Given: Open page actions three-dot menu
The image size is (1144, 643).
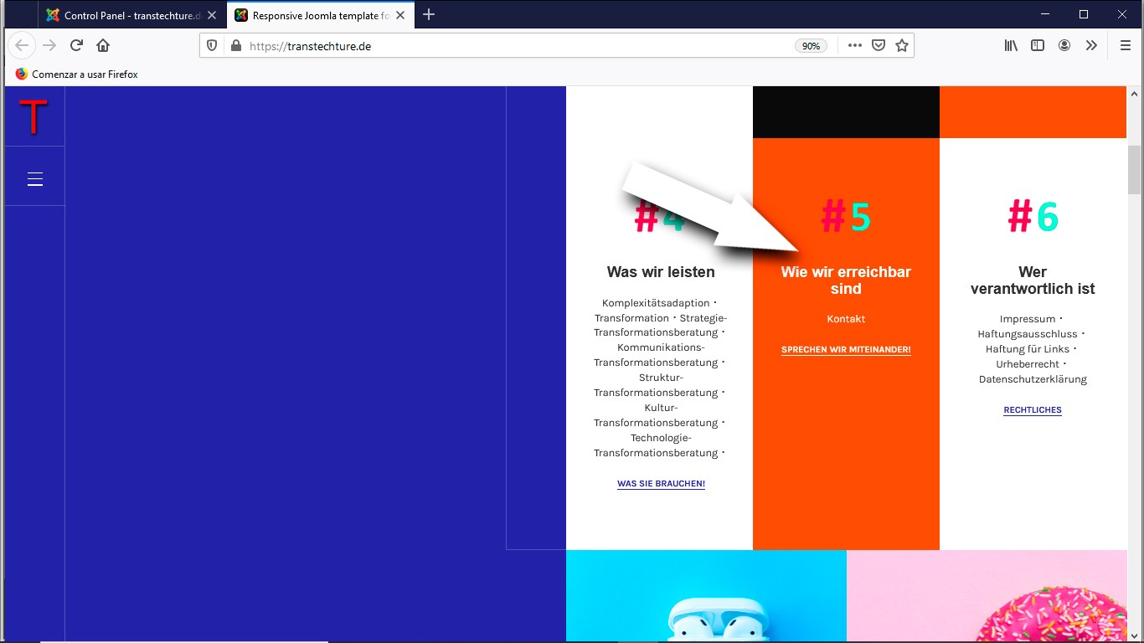Looking at the screenshot, I should tap(854, 46).
